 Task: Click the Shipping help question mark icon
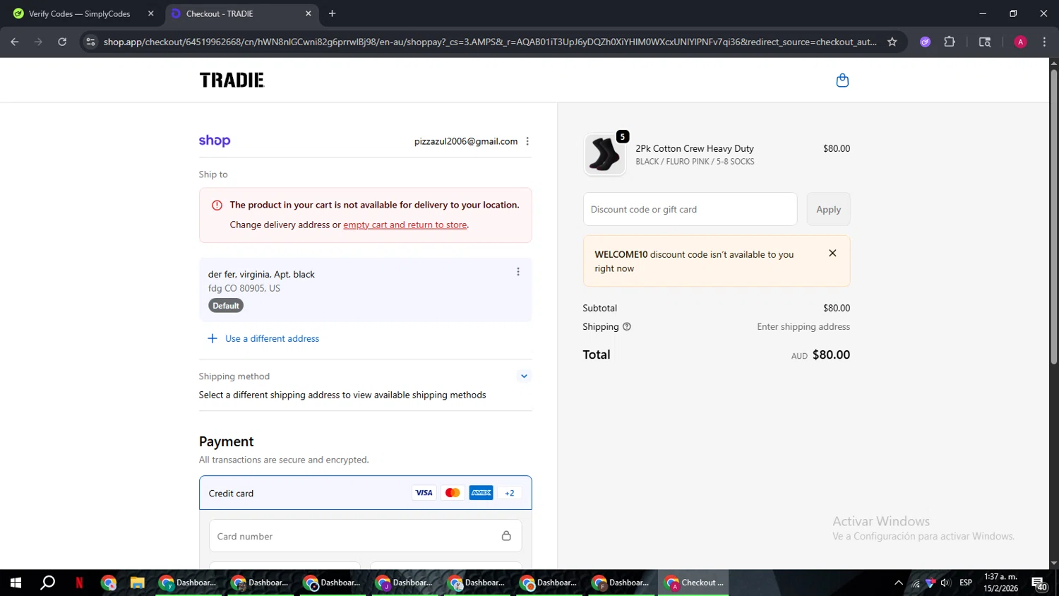click(x=627, y=326)
